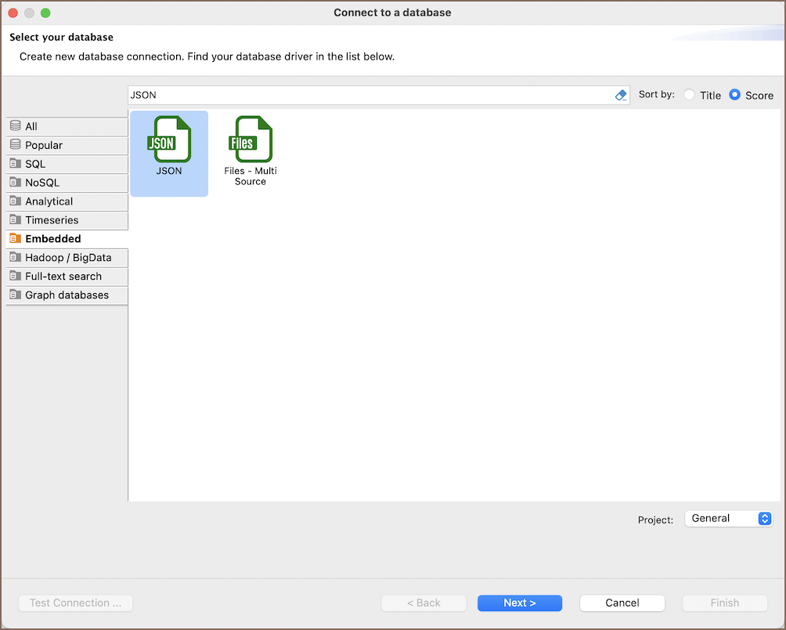Open the Project dropdown showing General
This screenshot has width=786, height=630.
pos(728,519)
